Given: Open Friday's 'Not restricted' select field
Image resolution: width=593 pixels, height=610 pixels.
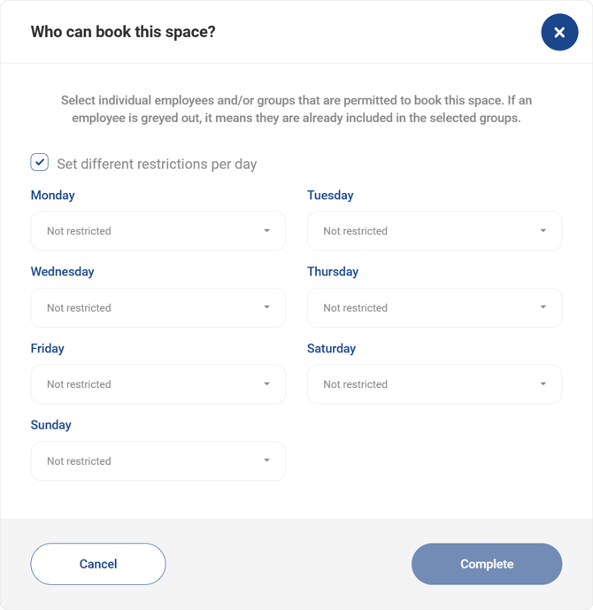Looking at the screenshot, I should coord(142,384).
